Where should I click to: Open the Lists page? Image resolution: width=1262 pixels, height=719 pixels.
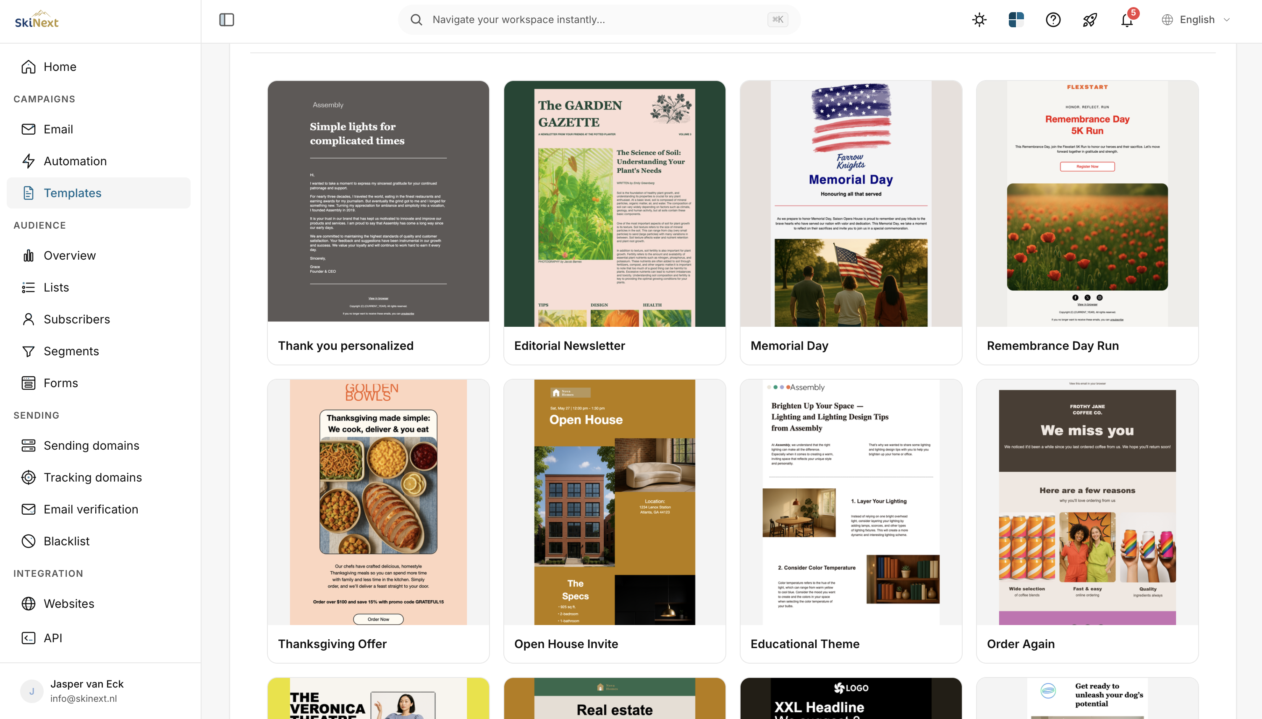coord(99,287)
